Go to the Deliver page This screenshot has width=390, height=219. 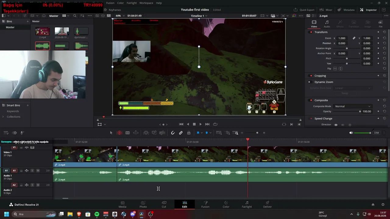268,204
